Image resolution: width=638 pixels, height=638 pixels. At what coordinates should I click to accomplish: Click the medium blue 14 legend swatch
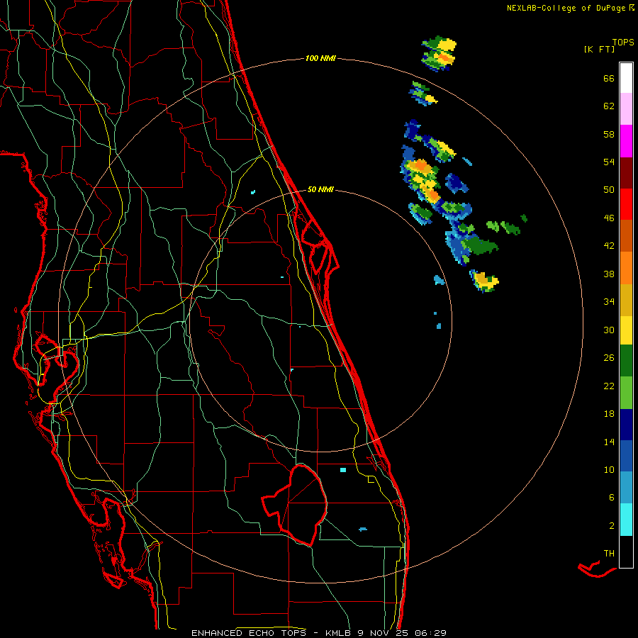626,456
